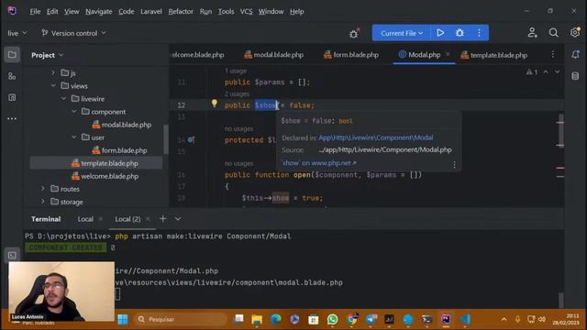Switch to welcome.blade.php editor tab

pyautogui.click(x=198, y=55)
